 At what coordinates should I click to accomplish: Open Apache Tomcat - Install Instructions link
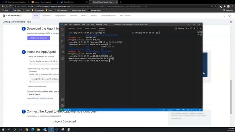40,98
